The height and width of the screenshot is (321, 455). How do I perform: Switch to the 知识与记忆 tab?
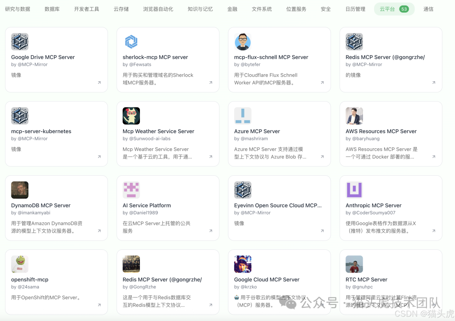pyautogui.click(x=200, y=9)
